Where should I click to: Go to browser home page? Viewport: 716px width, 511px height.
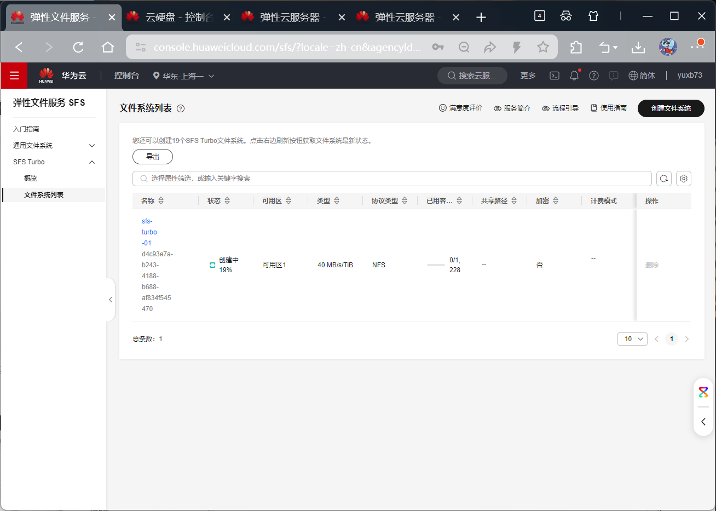(108, 47)
